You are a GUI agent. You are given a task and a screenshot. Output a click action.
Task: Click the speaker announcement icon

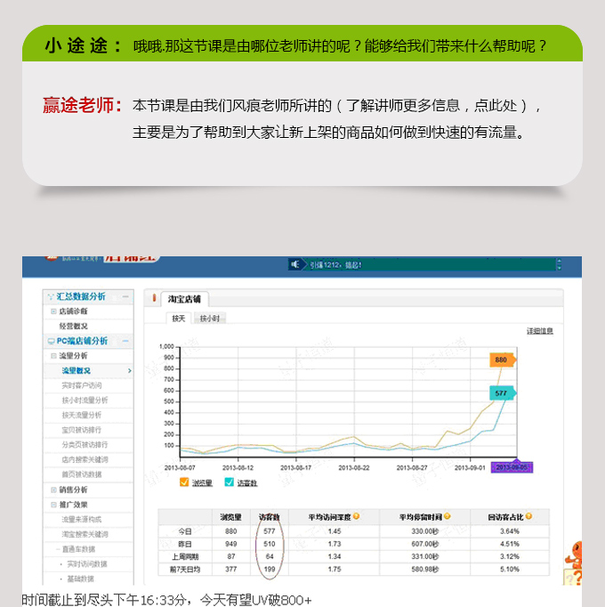point(295,264)
